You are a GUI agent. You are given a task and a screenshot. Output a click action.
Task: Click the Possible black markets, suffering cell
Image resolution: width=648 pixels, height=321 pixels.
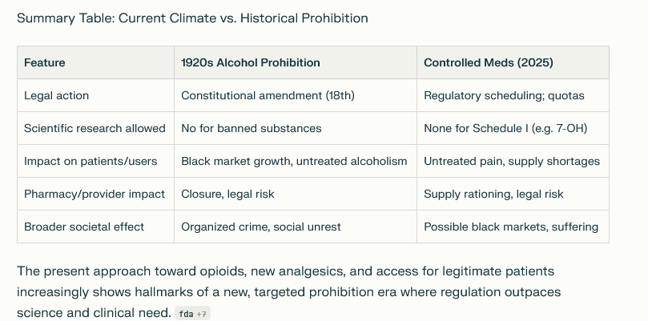[x=513, y=227]
